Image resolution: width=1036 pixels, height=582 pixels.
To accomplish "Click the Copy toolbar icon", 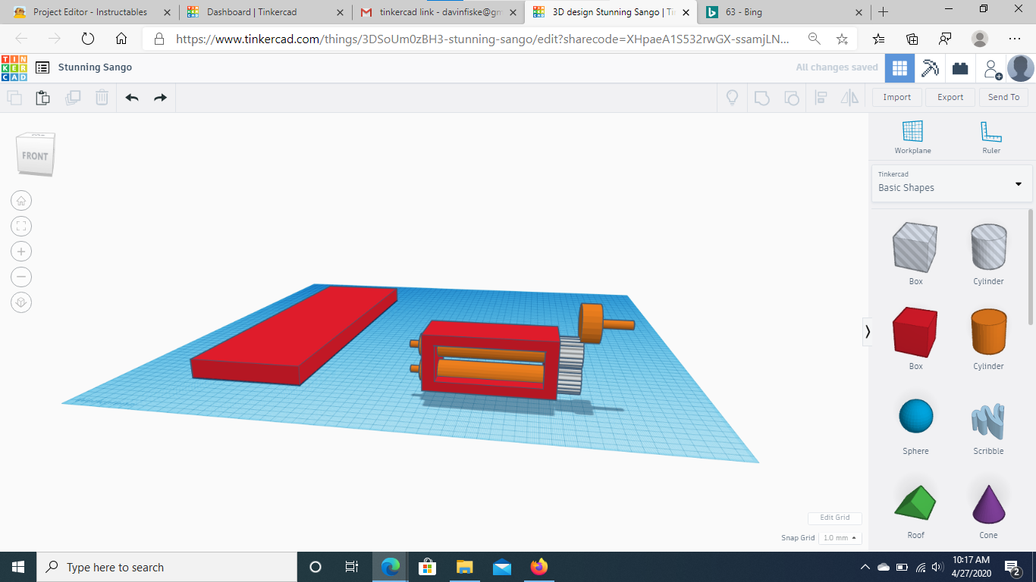I will tap(14, 97).
